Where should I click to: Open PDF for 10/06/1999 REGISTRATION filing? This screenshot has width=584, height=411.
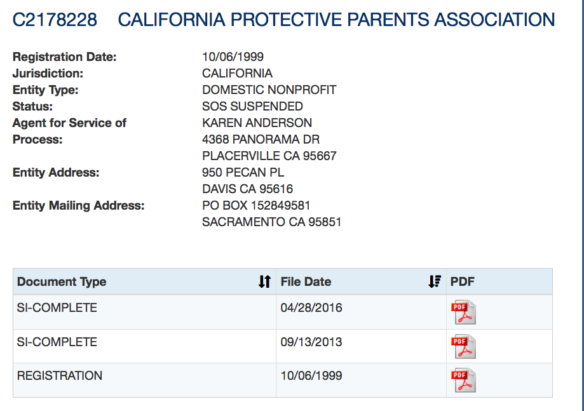click(463, 380)
